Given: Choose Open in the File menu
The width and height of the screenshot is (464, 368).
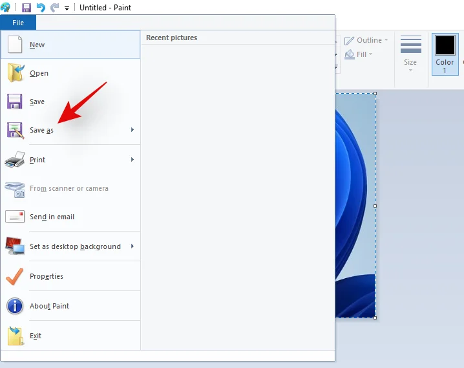Looking at the screenshot, I should (x=70, y=73).
